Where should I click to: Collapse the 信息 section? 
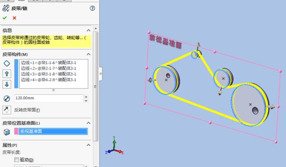tap(88, 30)
